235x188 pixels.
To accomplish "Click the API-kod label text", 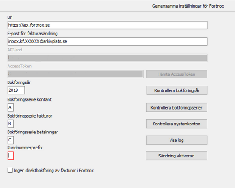I will [15, 50].
